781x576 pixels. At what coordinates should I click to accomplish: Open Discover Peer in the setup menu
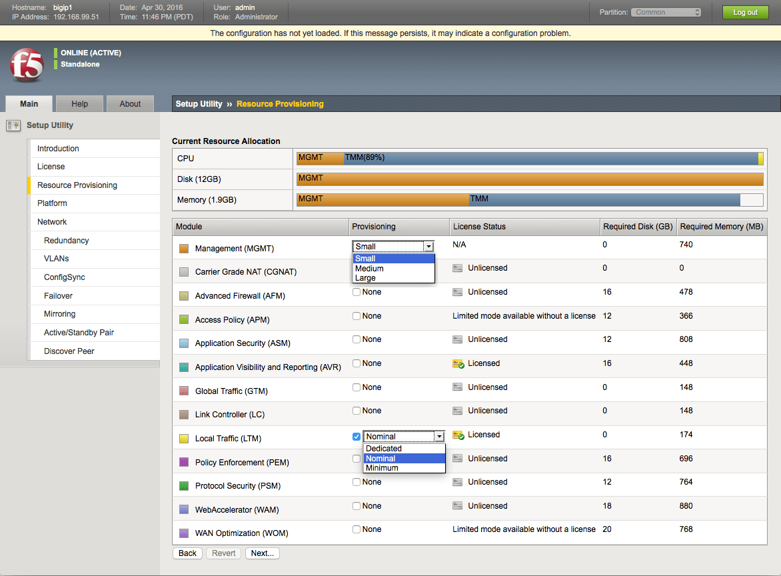95,351
